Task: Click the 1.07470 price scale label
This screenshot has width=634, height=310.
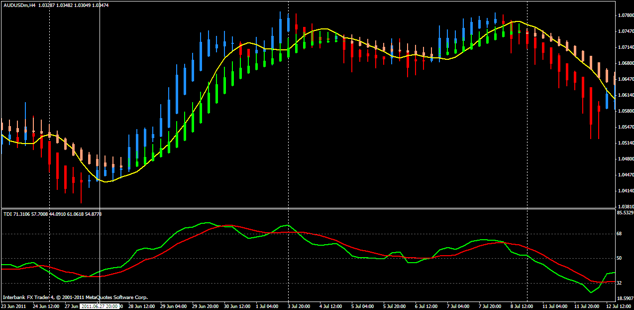Action: click(x=626, y=31)
